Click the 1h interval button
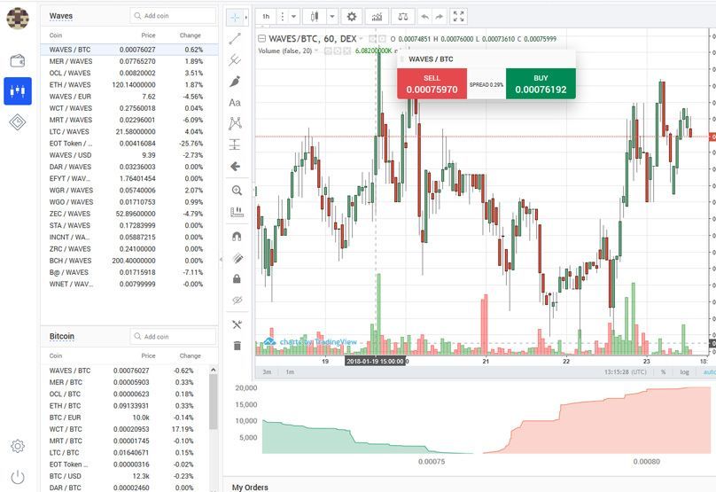Screen dimensions: 716x492 point(266,17)
